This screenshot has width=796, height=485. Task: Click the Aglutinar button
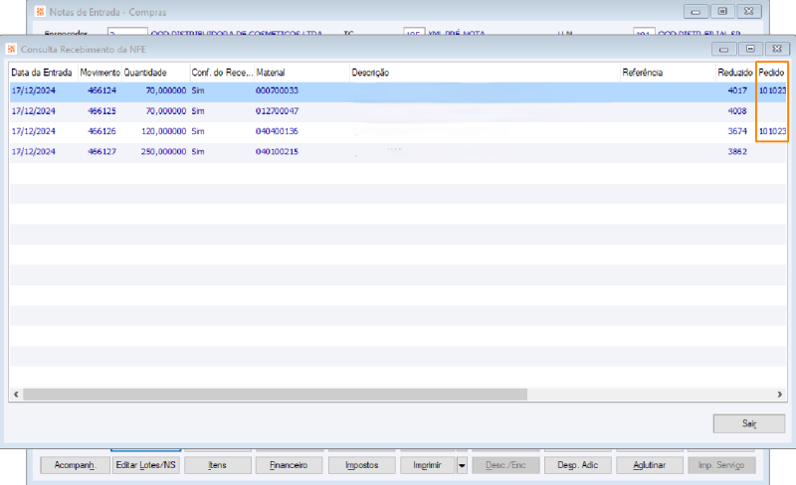click(x=650, y=465)
